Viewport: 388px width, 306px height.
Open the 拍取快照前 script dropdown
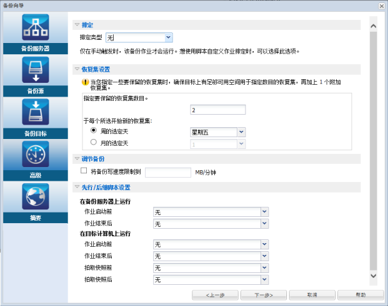tap(264, 268)
